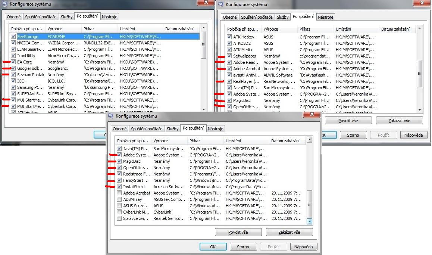432x255 pixels.
Task: Click the front window list's scroll-up arrow
Action: tap(309, 140)
